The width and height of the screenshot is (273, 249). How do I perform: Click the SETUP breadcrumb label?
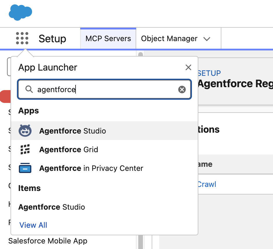209,73
